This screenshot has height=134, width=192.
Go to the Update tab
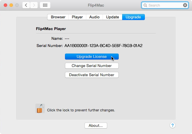click(x=112, y=17)
